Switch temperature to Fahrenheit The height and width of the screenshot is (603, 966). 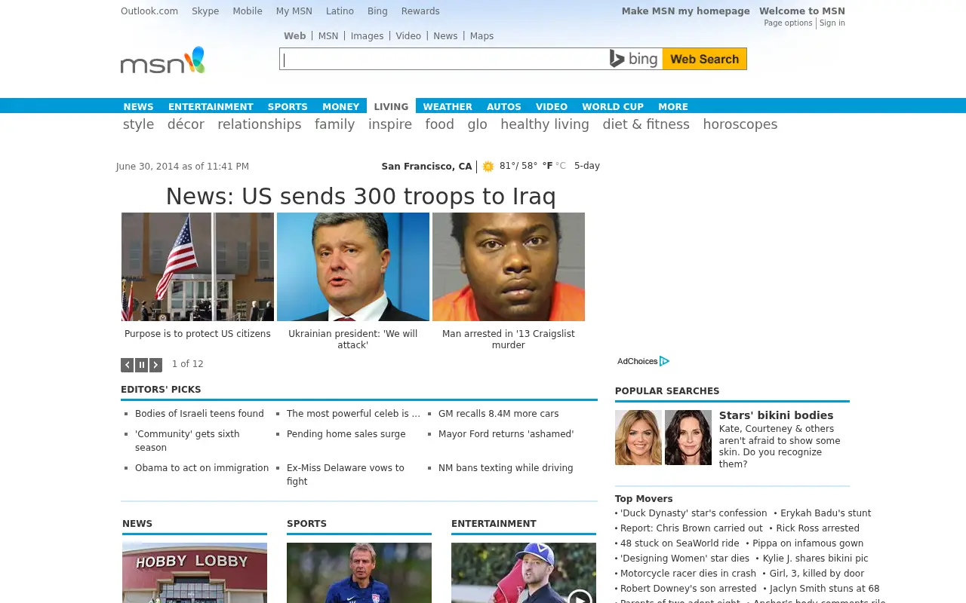coord(547,166)
